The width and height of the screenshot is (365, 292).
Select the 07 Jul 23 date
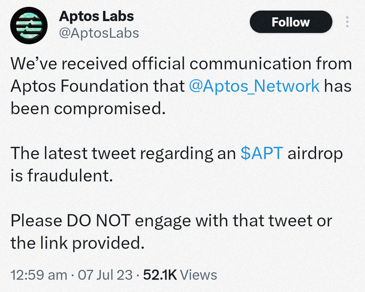pos(105,275)
